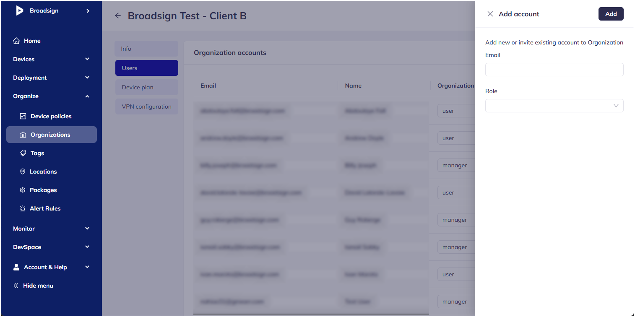The image size is (635, 317).
Task: Click the Home house icon
Action: tap(16, 41)
